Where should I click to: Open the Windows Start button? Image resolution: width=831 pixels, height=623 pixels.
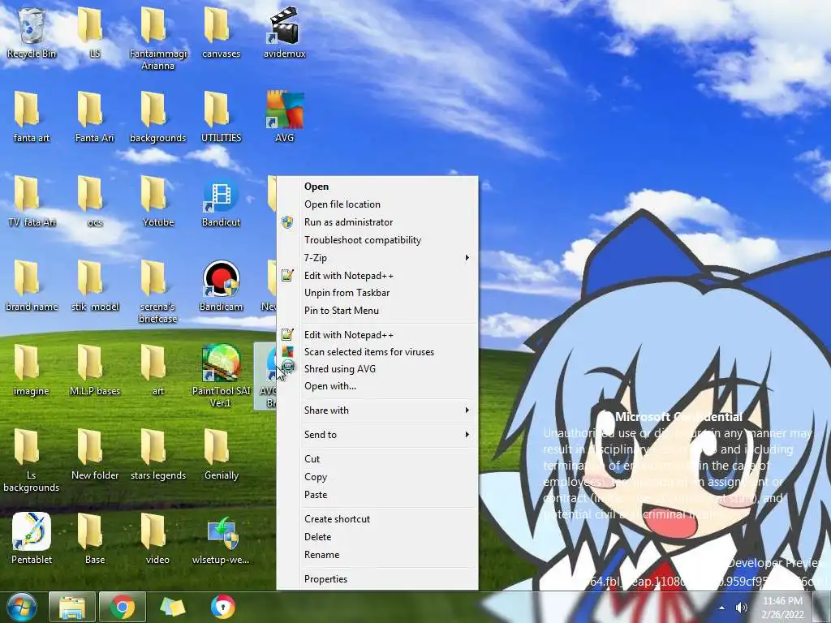tap(21, 607)
